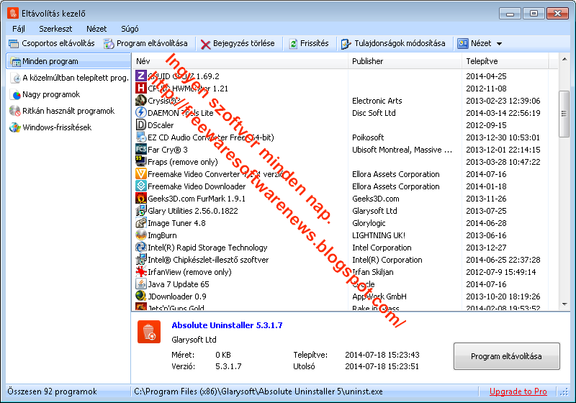Select Minden program in sidebar
Viewport: 576px width, 403px height.
point(68,61)
